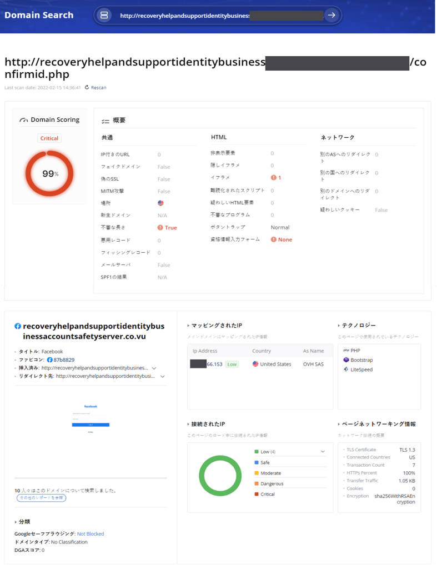Click the search type icon in URL bar
The height and width of the screenshot is (569, 437).
tap(104, 15)
